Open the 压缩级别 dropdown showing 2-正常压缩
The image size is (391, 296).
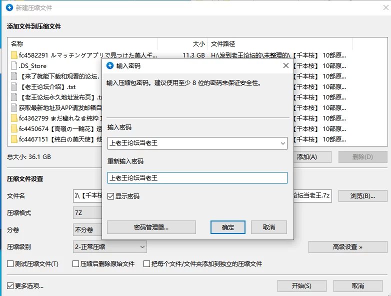pos(142,246)
